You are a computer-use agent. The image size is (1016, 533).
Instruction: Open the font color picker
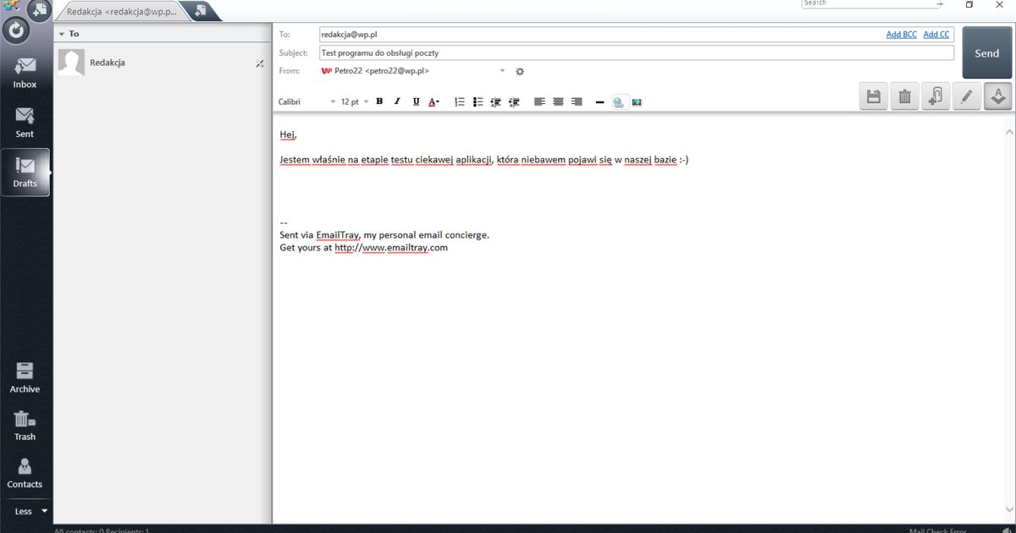(x=433, y=102)
